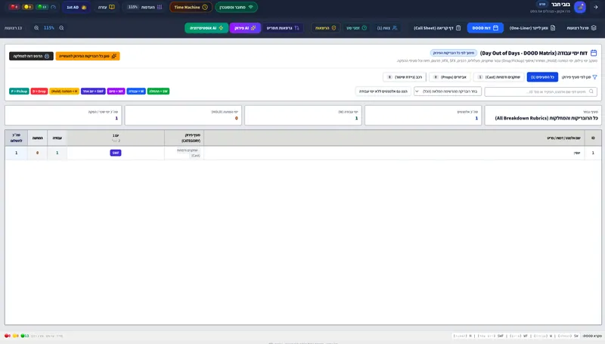
Task: Click the dark print department report button
Action: [x=31, y=56]
